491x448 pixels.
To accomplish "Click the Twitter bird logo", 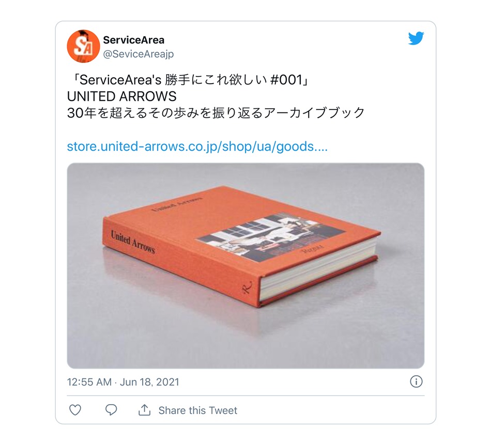I will coord(416,39).
